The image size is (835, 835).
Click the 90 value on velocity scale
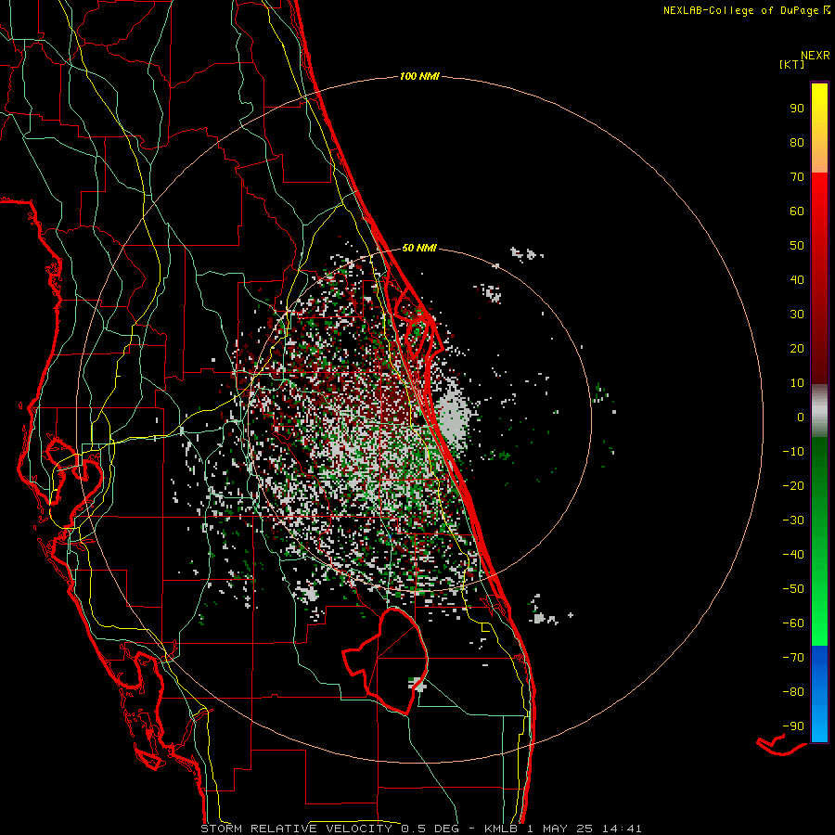point(797,109)
